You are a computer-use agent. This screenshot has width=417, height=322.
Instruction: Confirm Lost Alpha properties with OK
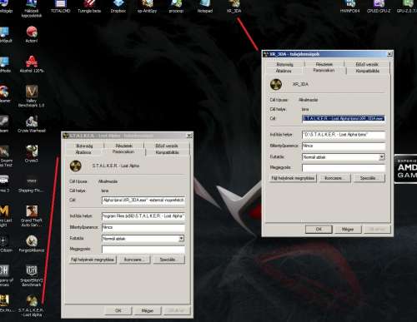pyautogui.click(x=118, y=310)
